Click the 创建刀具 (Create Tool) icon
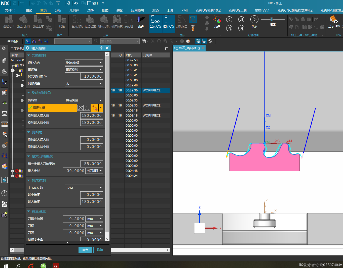Screen dimensions: 343x268 pos(9,22)
